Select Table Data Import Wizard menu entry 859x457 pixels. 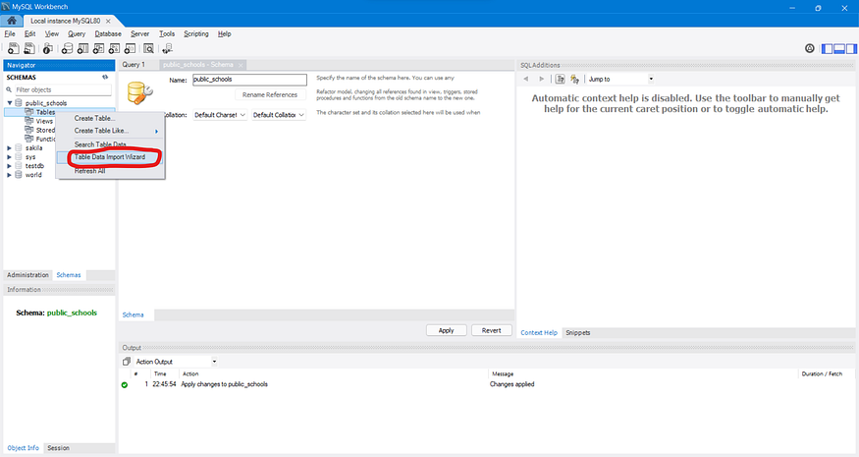[110, 157]
